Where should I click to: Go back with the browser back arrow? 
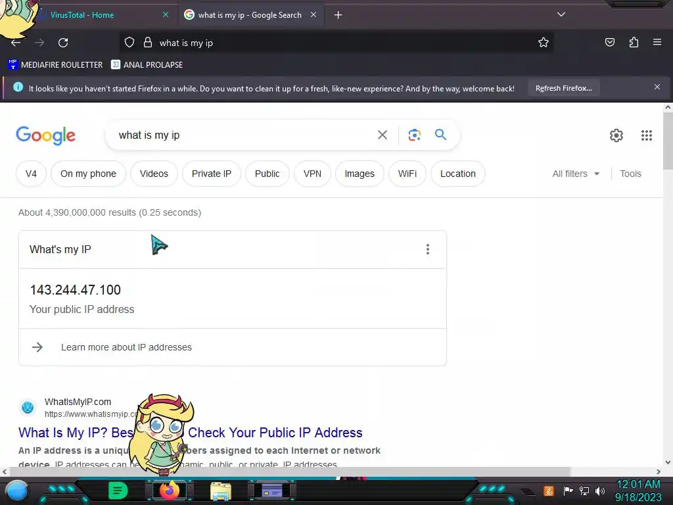point(16,43)
